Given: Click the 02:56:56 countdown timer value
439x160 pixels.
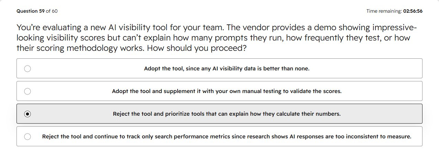Looking at the screenshot, I should pyautogui.click(x=413, y=11).
